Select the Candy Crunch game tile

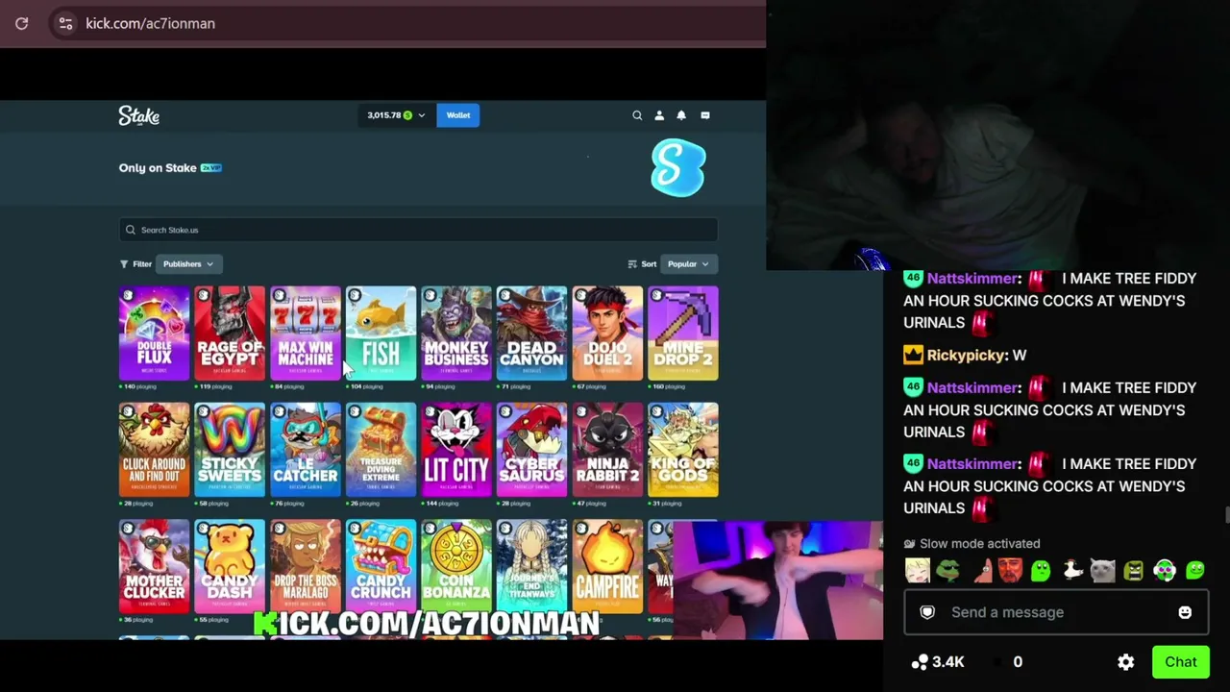pyautogui.click(x=381, y=566)
